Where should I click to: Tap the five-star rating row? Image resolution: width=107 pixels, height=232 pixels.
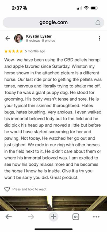(14, 51)
